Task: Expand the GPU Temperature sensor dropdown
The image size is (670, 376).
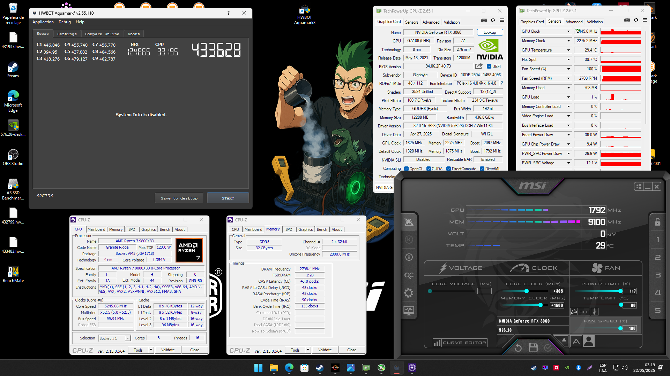Action: pyautogui.click(x=568, y=50)
